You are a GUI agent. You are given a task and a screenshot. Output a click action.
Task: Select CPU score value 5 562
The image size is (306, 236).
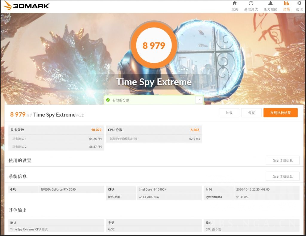[195, 130]
